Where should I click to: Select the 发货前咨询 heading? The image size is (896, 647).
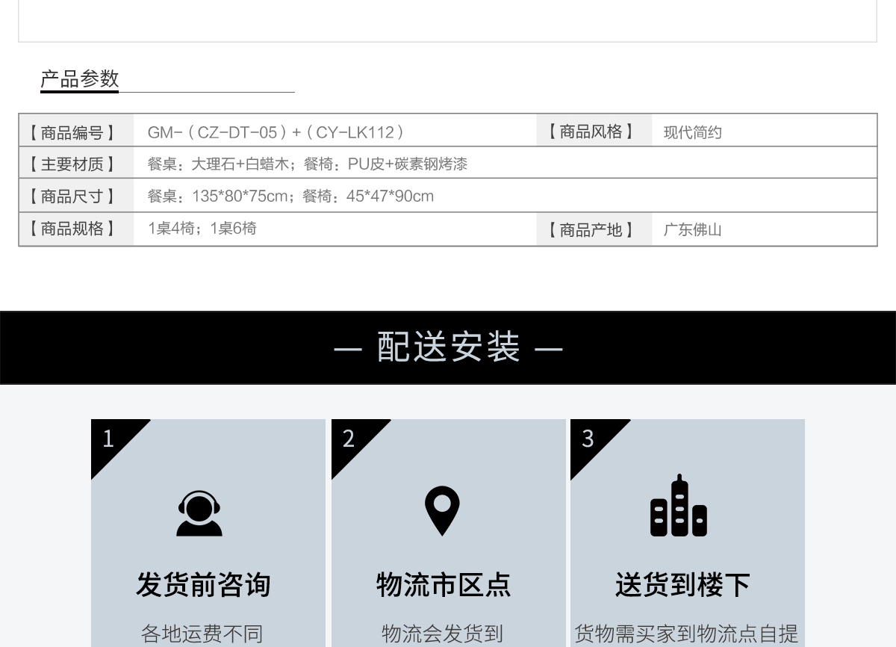coord(203,585)
